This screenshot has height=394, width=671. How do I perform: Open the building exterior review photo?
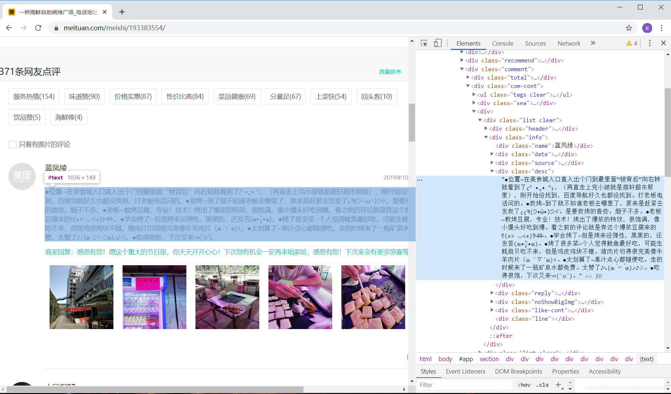point(81,297)
